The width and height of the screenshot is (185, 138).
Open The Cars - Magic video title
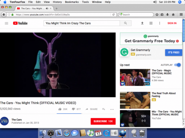(162, 72)
